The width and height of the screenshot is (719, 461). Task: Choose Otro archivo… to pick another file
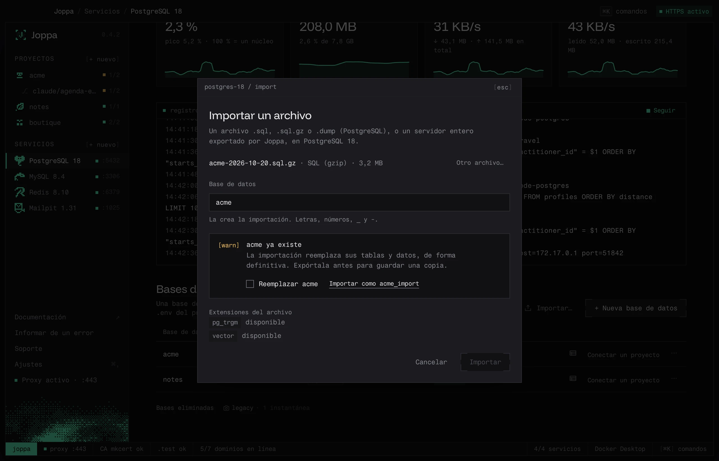click(x=480, y=162)
